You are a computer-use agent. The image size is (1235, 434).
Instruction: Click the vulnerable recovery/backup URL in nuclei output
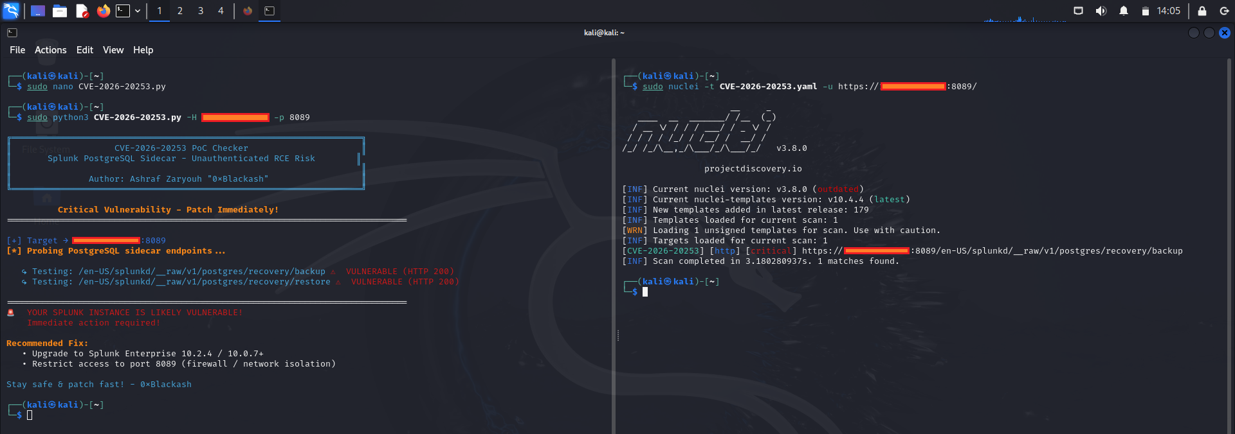pos(992,251)
